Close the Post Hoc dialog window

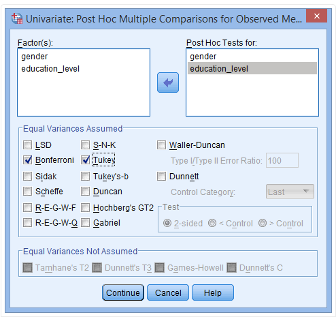[316, 16]
